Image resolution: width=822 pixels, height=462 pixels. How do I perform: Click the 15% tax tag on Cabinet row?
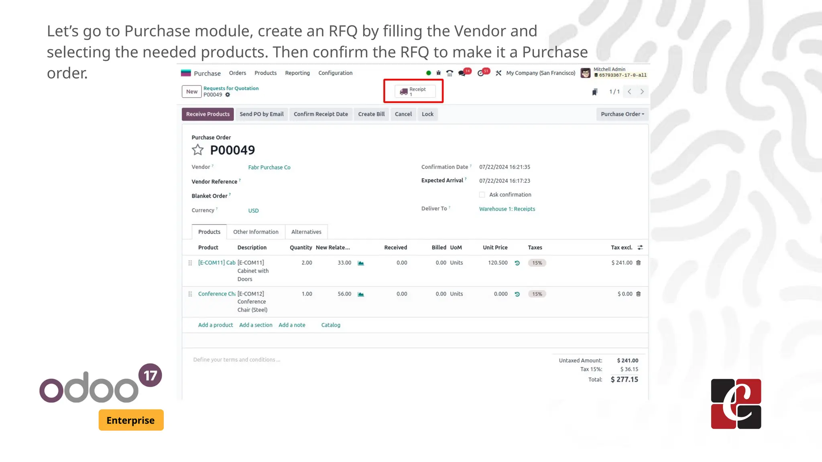coord(537,263)
